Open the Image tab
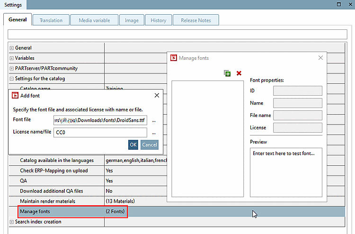Viewport: 355px width, 234px height. [x=132, y=20]
